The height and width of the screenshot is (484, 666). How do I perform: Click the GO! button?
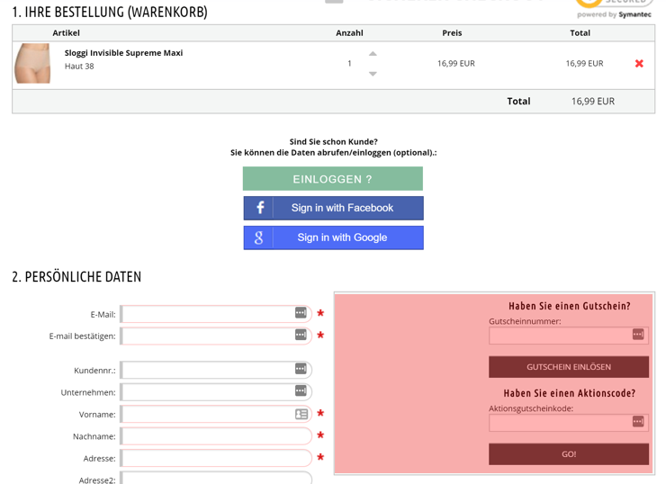click(x=569, y=453)
